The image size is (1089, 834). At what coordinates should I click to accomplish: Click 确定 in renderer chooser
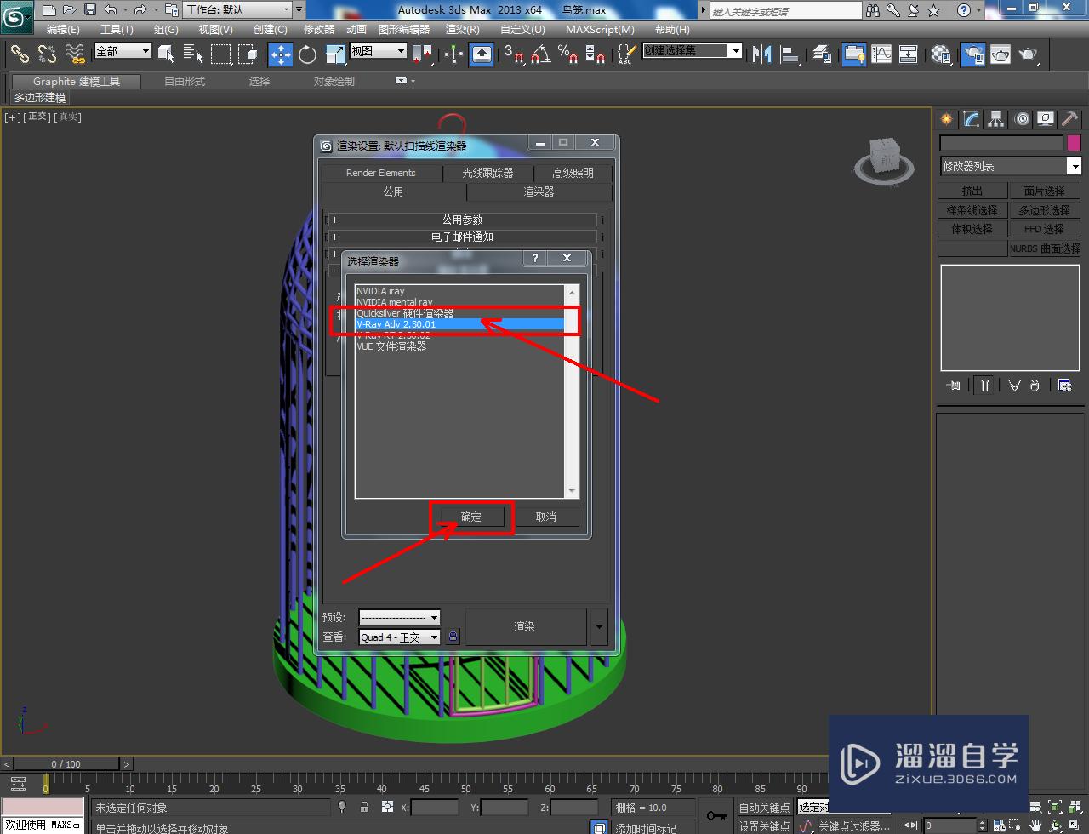tap(471, 517)
